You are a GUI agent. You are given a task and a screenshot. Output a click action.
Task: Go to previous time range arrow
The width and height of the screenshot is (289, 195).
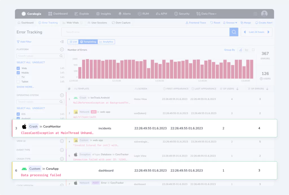(x=245, y=32)
